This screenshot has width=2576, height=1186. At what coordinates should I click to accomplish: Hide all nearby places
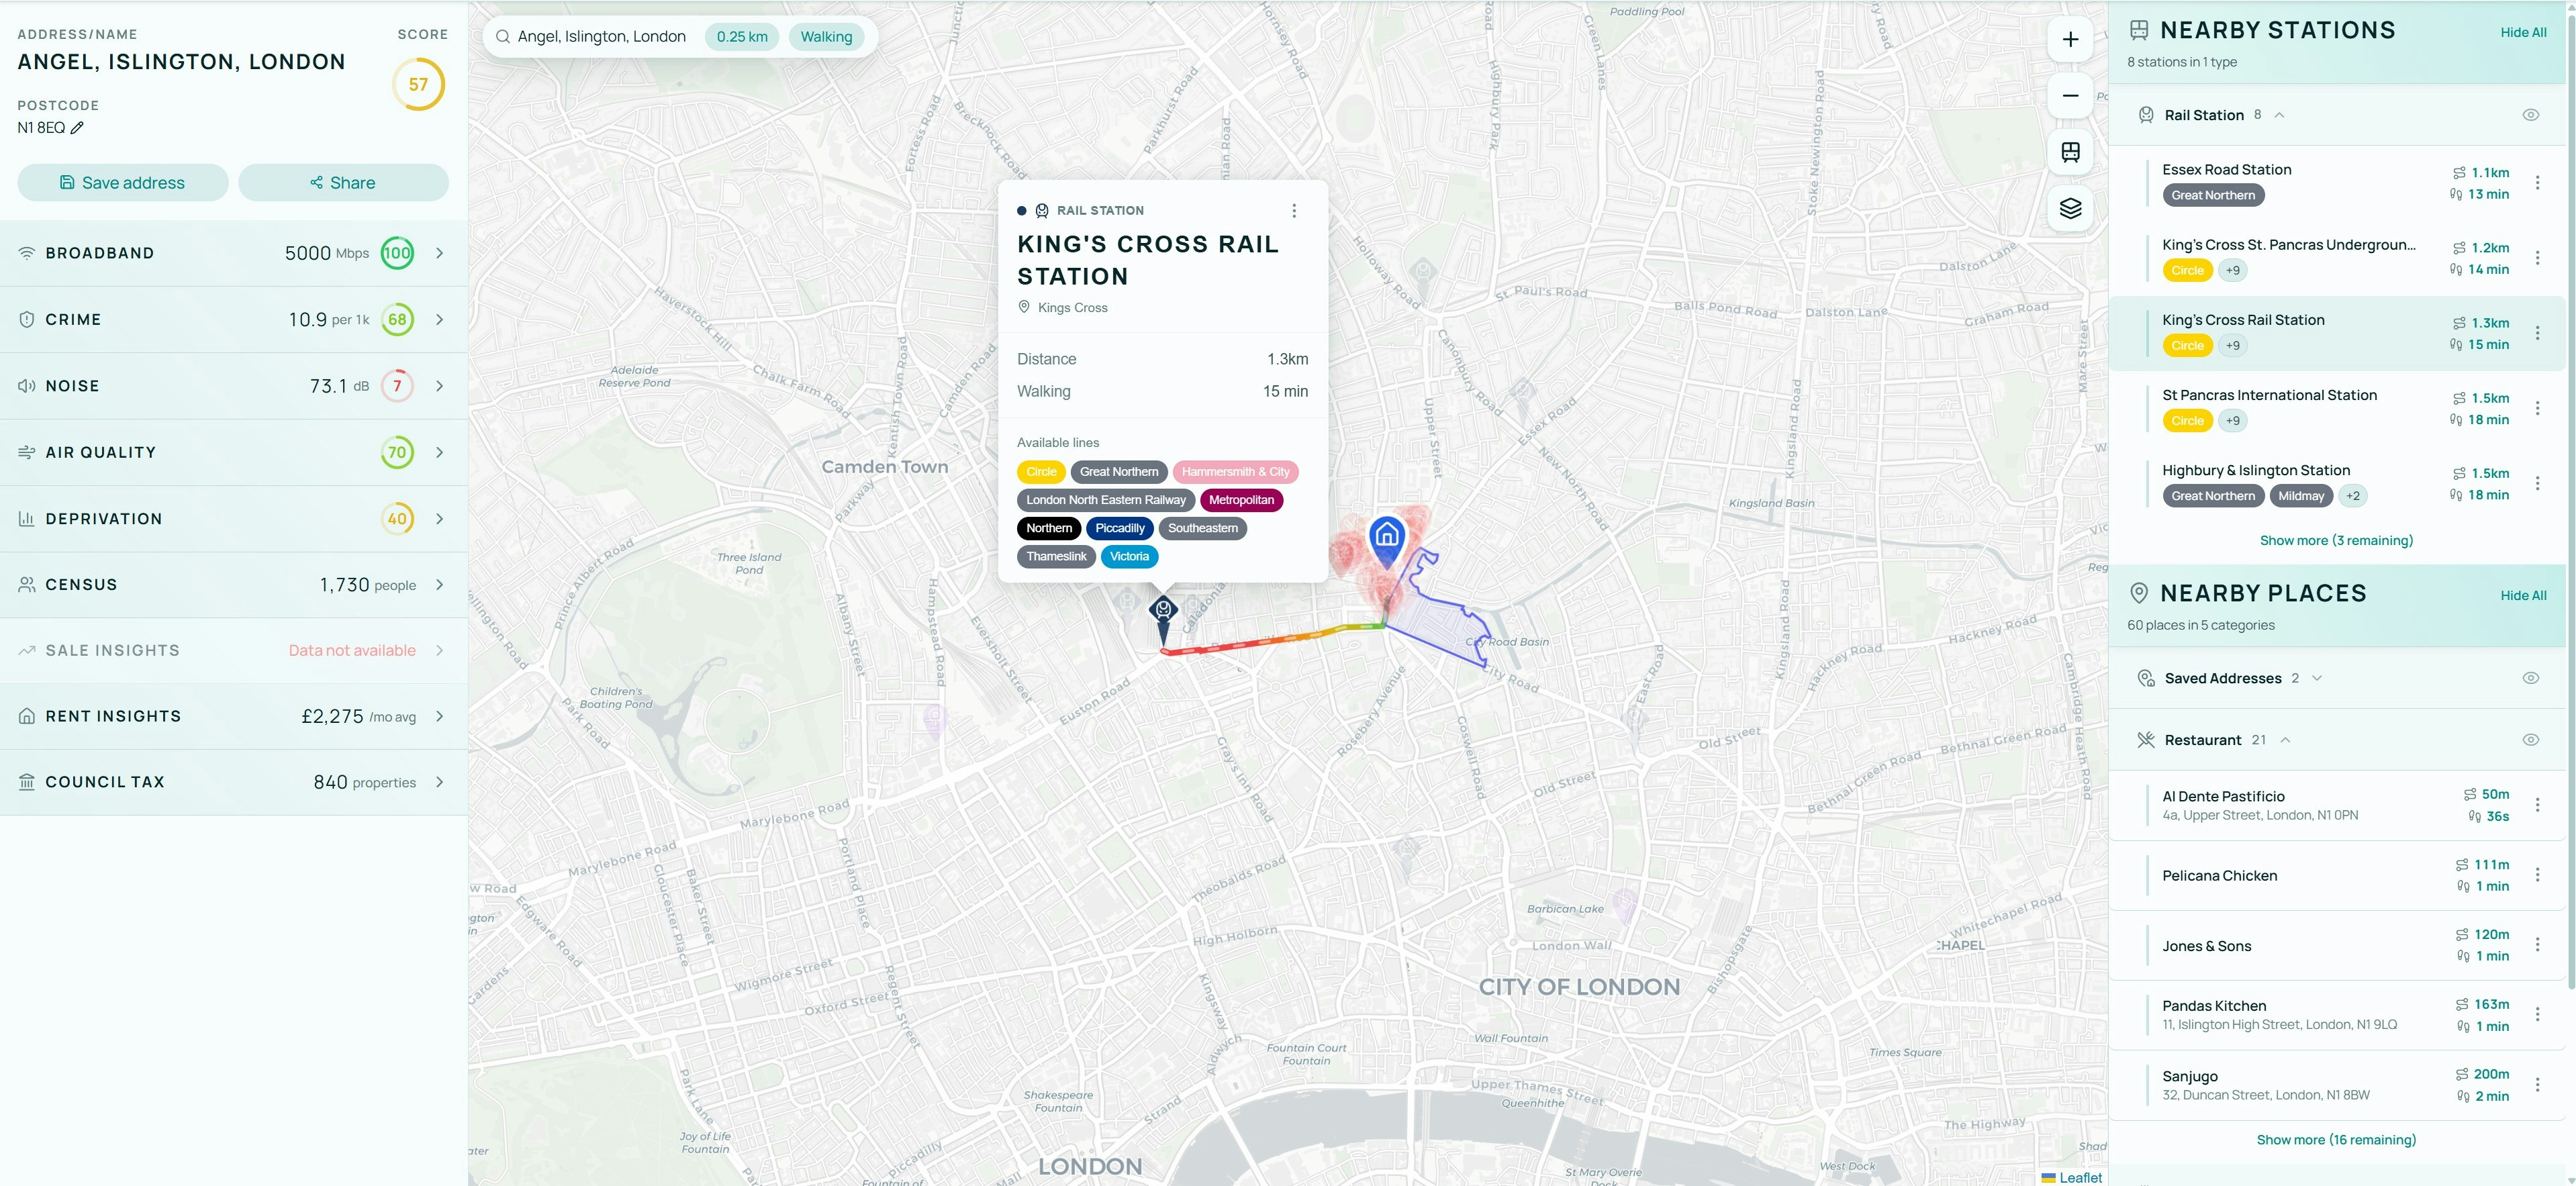(2523, 595)
